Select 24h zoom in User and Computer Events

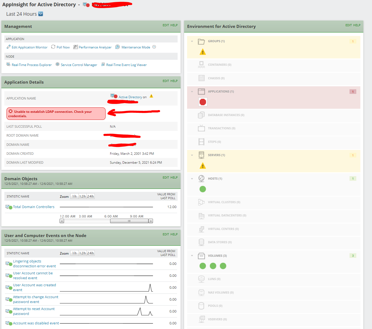coord(90,253)
